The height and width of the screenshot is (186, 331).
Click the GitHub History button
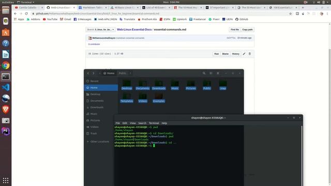[236, 54]
